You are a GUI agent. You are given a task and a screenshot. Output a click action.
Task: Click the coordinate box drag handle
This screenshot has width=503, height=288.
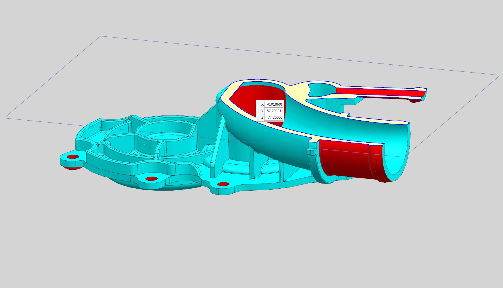pyautogui.click(x=257, y=111)
